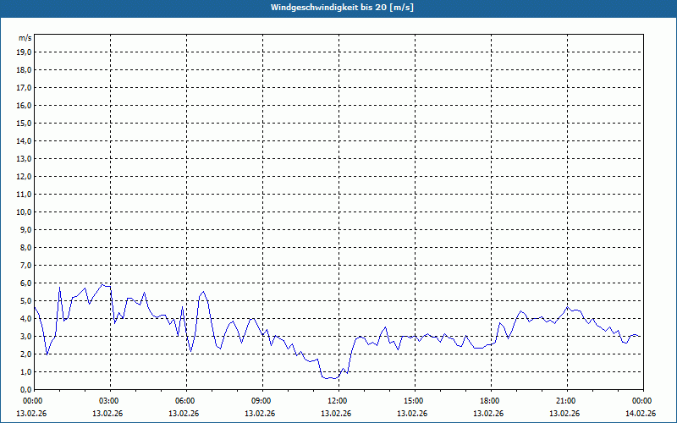
Task: Click the 0,0 y-axis origin label
Action: coord(25,389)
